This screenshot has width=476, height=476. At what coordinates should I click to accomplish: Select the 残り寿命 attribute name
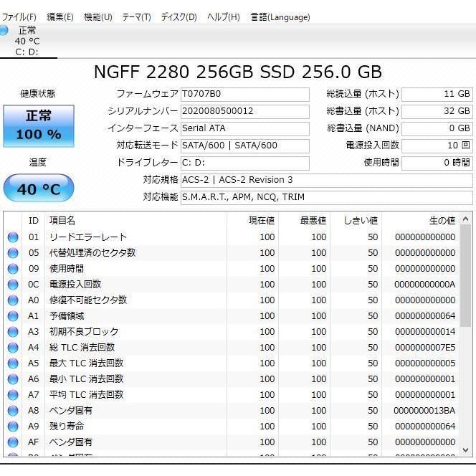pyautogui.click(x=67, y=427)
